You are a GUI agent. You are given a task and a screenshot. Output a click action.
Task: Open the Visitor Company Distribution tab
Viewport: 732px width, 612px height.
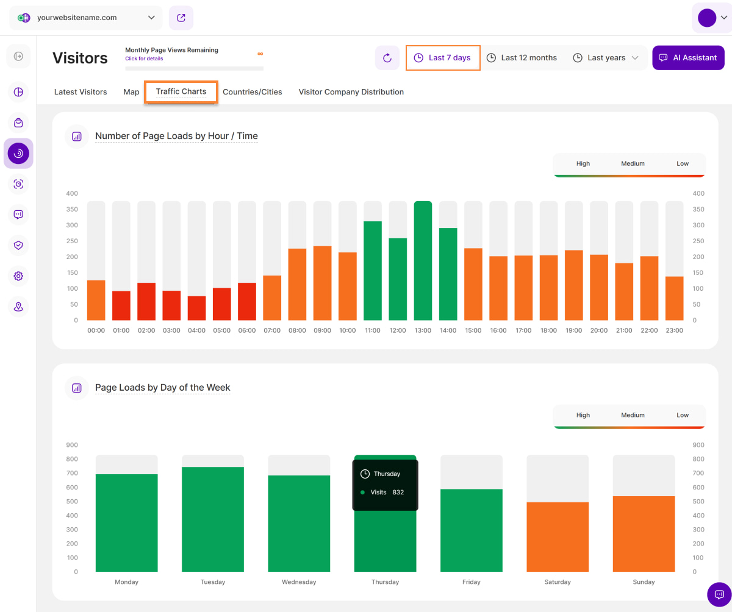pos(351,92)
